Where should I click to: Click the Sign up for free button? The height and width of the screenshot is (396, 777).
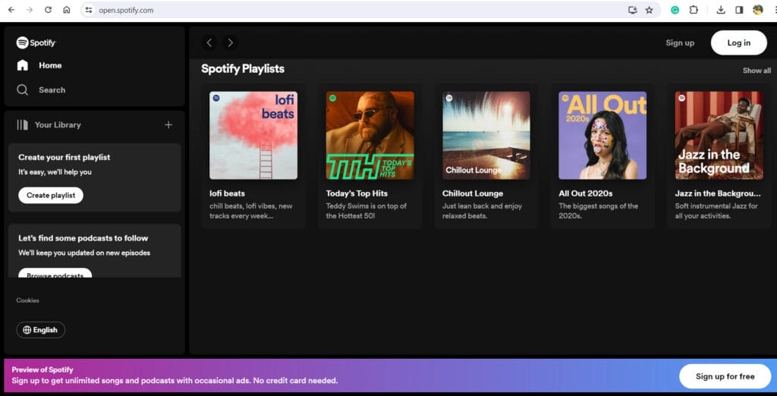click(725, 376)
